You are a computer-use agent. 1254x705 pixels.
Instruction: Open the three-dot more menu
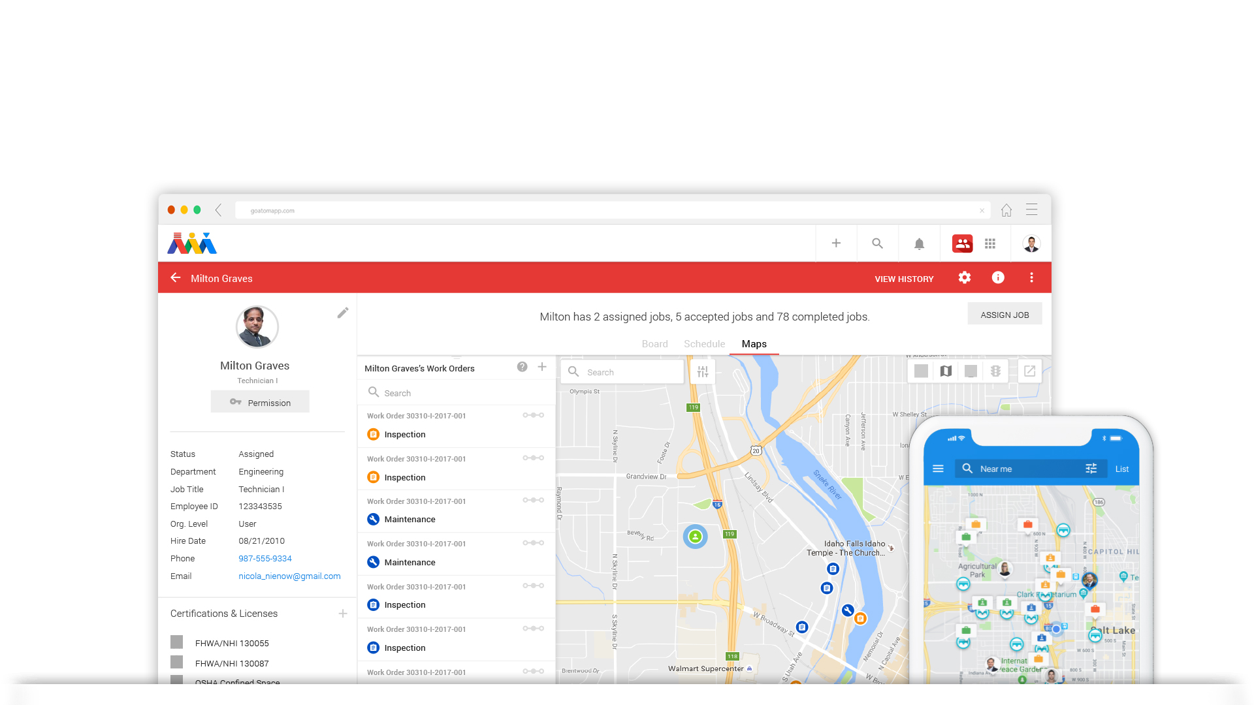[x=1032, y=277]
